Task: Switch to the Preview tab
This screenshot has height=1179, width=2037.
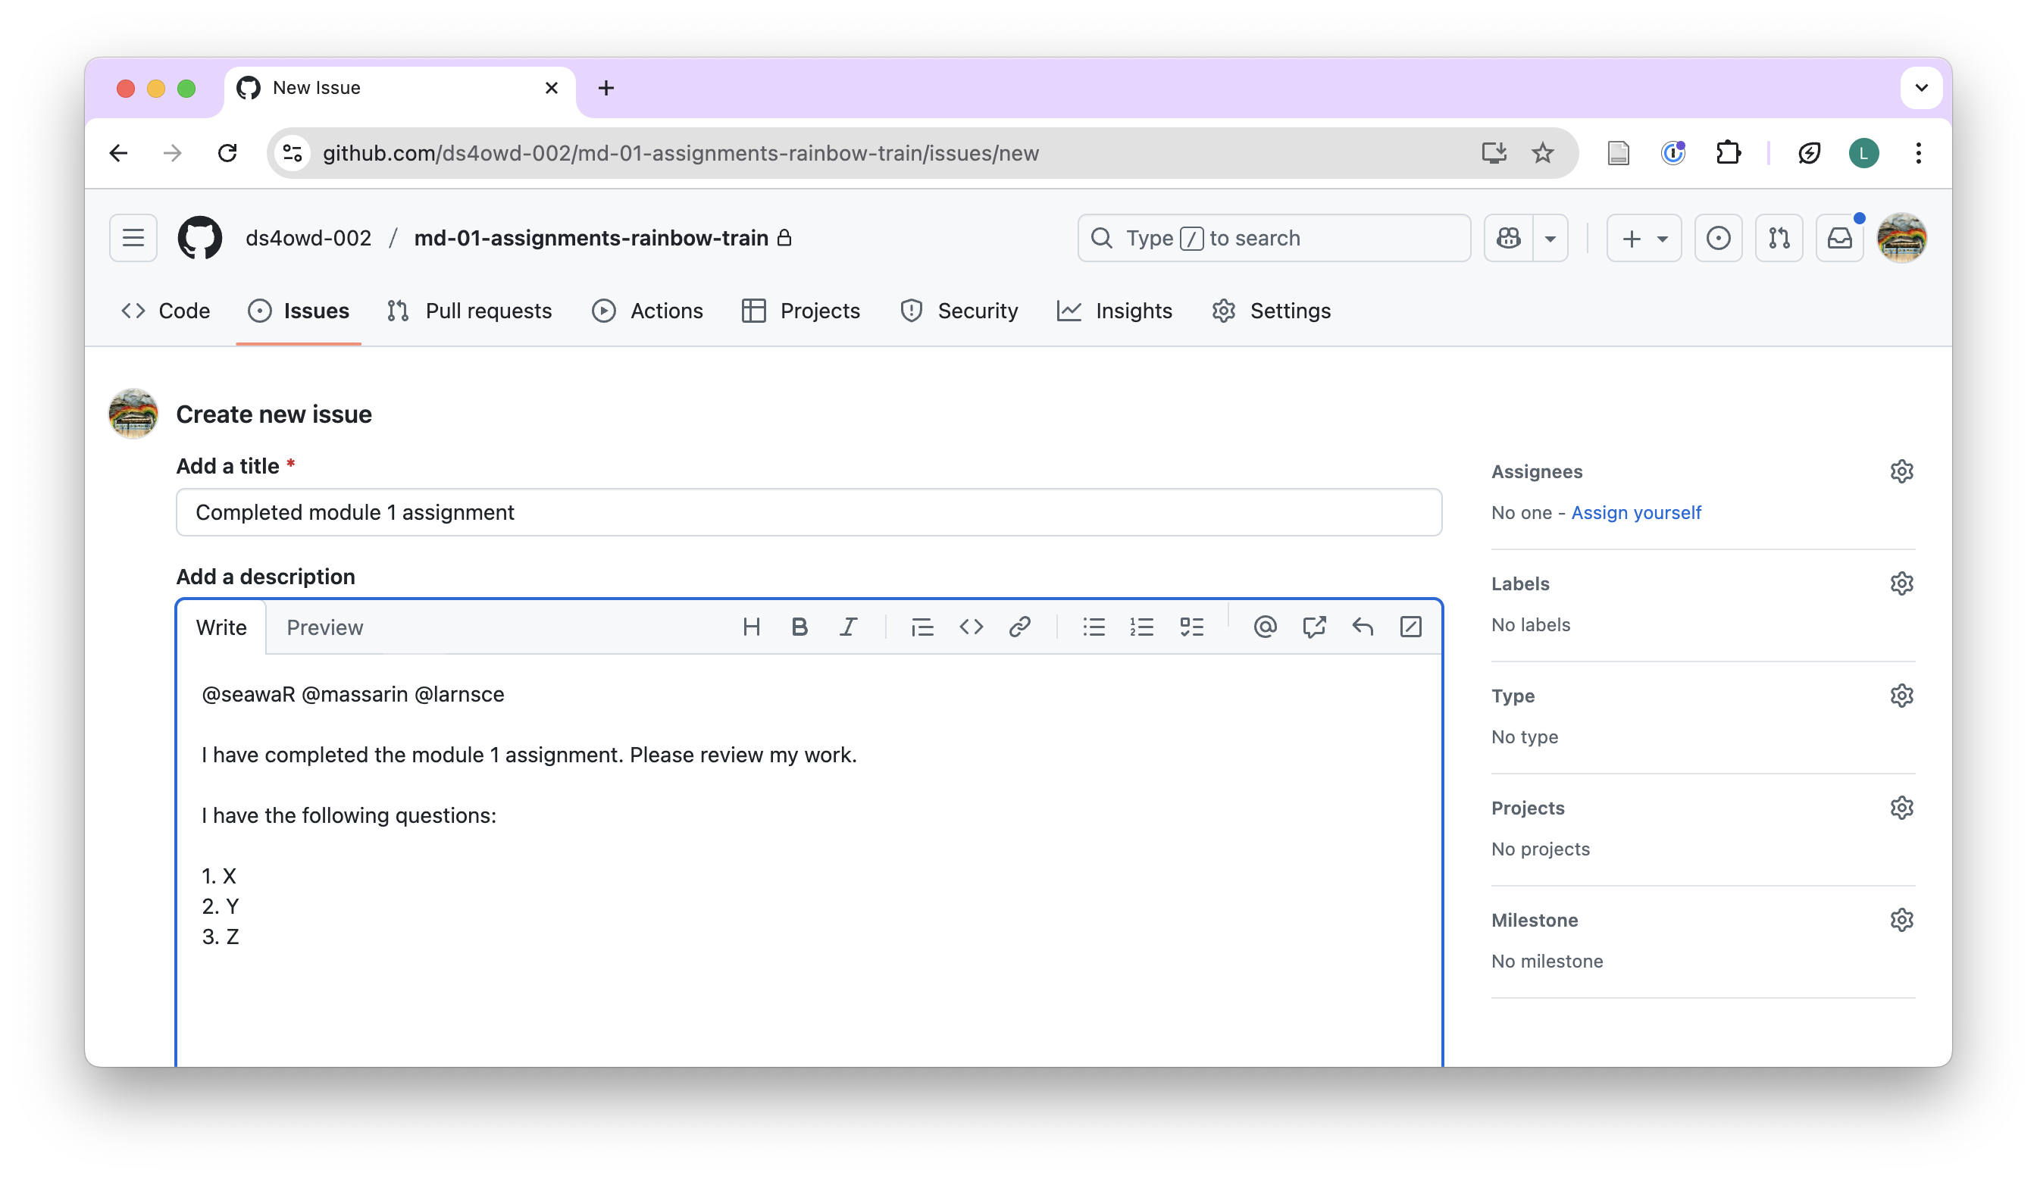Action: [324, 628]
